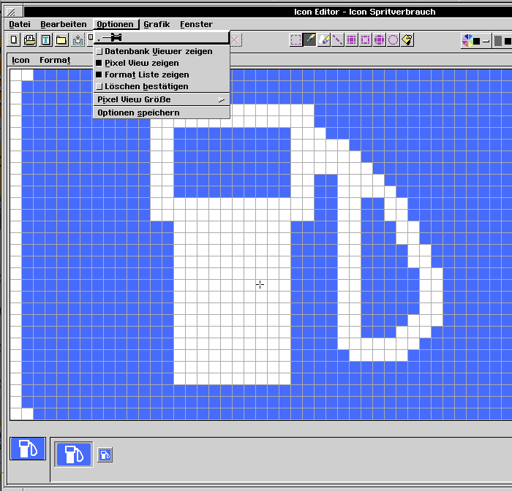Open the Bearbeiten menu
The height and width of the screenshot is (491, 512).
[64, 24]
